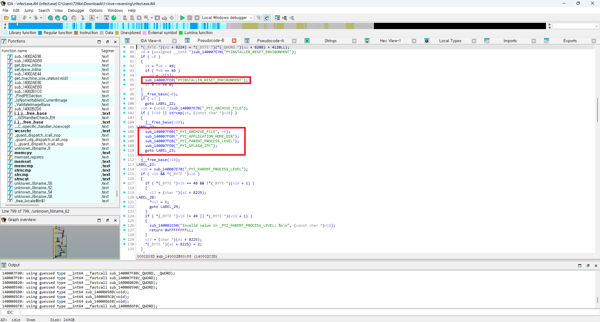Click the Open file folder icon
Screen dimensions: 600x322
tap(6, 18)
